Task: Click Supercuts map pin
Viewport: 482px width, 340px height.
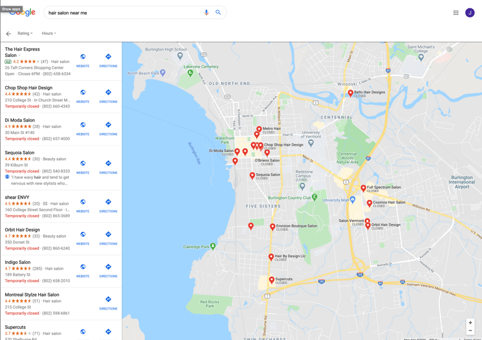Action: point(272,280)
